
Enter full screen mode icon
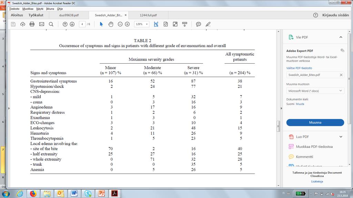click(x=175, y=24)
